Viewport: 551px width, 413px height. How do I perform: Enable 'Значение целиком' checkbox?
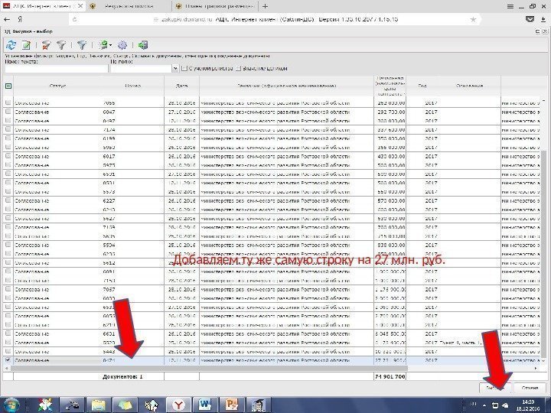(238, 68)
